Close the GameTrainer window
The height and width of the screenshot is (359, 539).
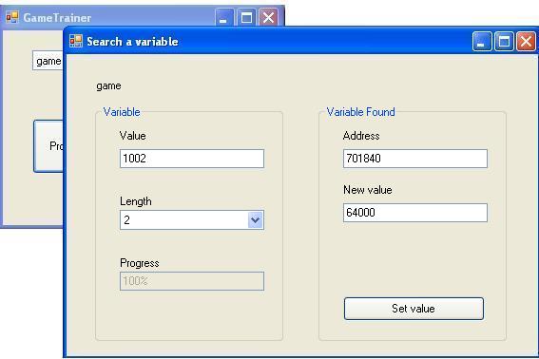click(x=268, y=17)
